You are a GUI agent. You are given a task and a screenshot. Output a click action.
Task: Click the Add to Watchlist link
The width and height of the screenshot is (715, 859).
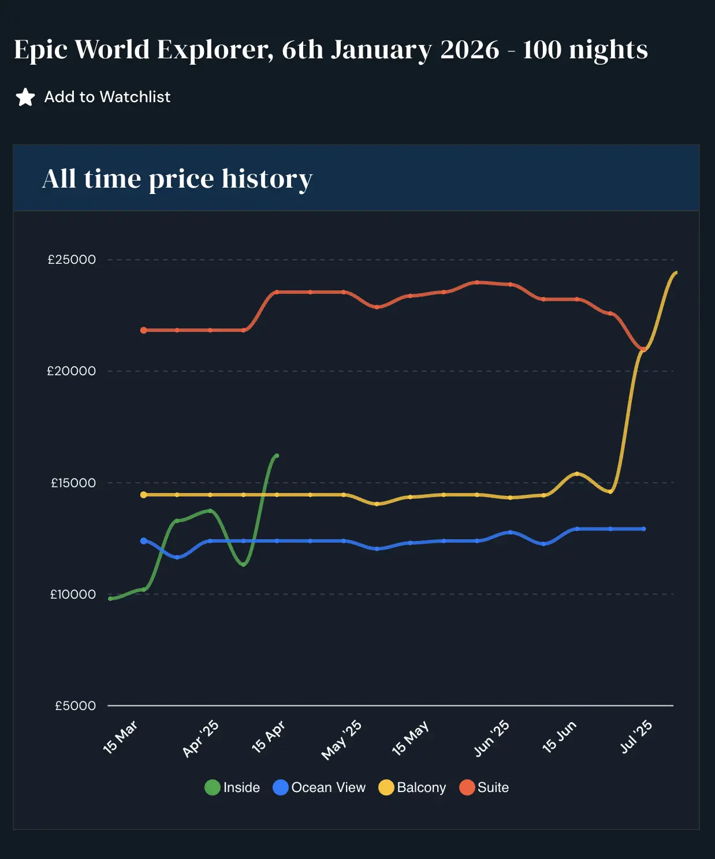coord(107,97)
